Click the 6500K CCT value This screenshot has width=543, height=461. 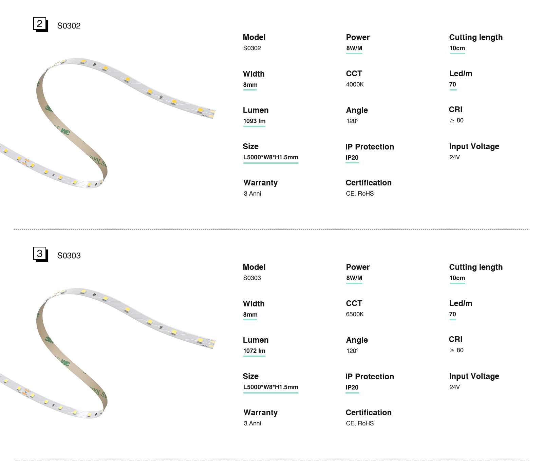355,314
